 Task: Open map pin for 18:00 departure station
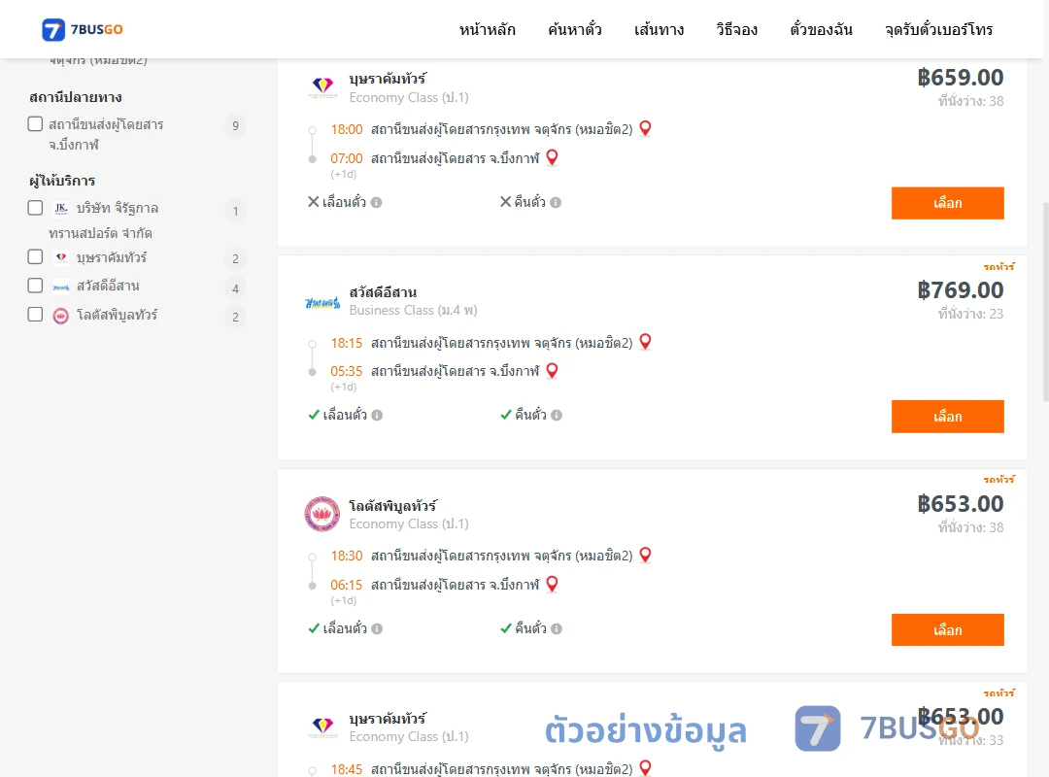click(645, 128)
